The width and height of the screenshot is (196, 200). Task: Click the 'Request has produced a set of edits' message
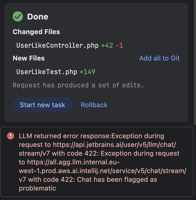78,85
